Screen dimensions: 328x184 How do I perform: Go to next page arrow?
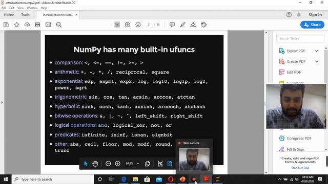tap(138, 25)
